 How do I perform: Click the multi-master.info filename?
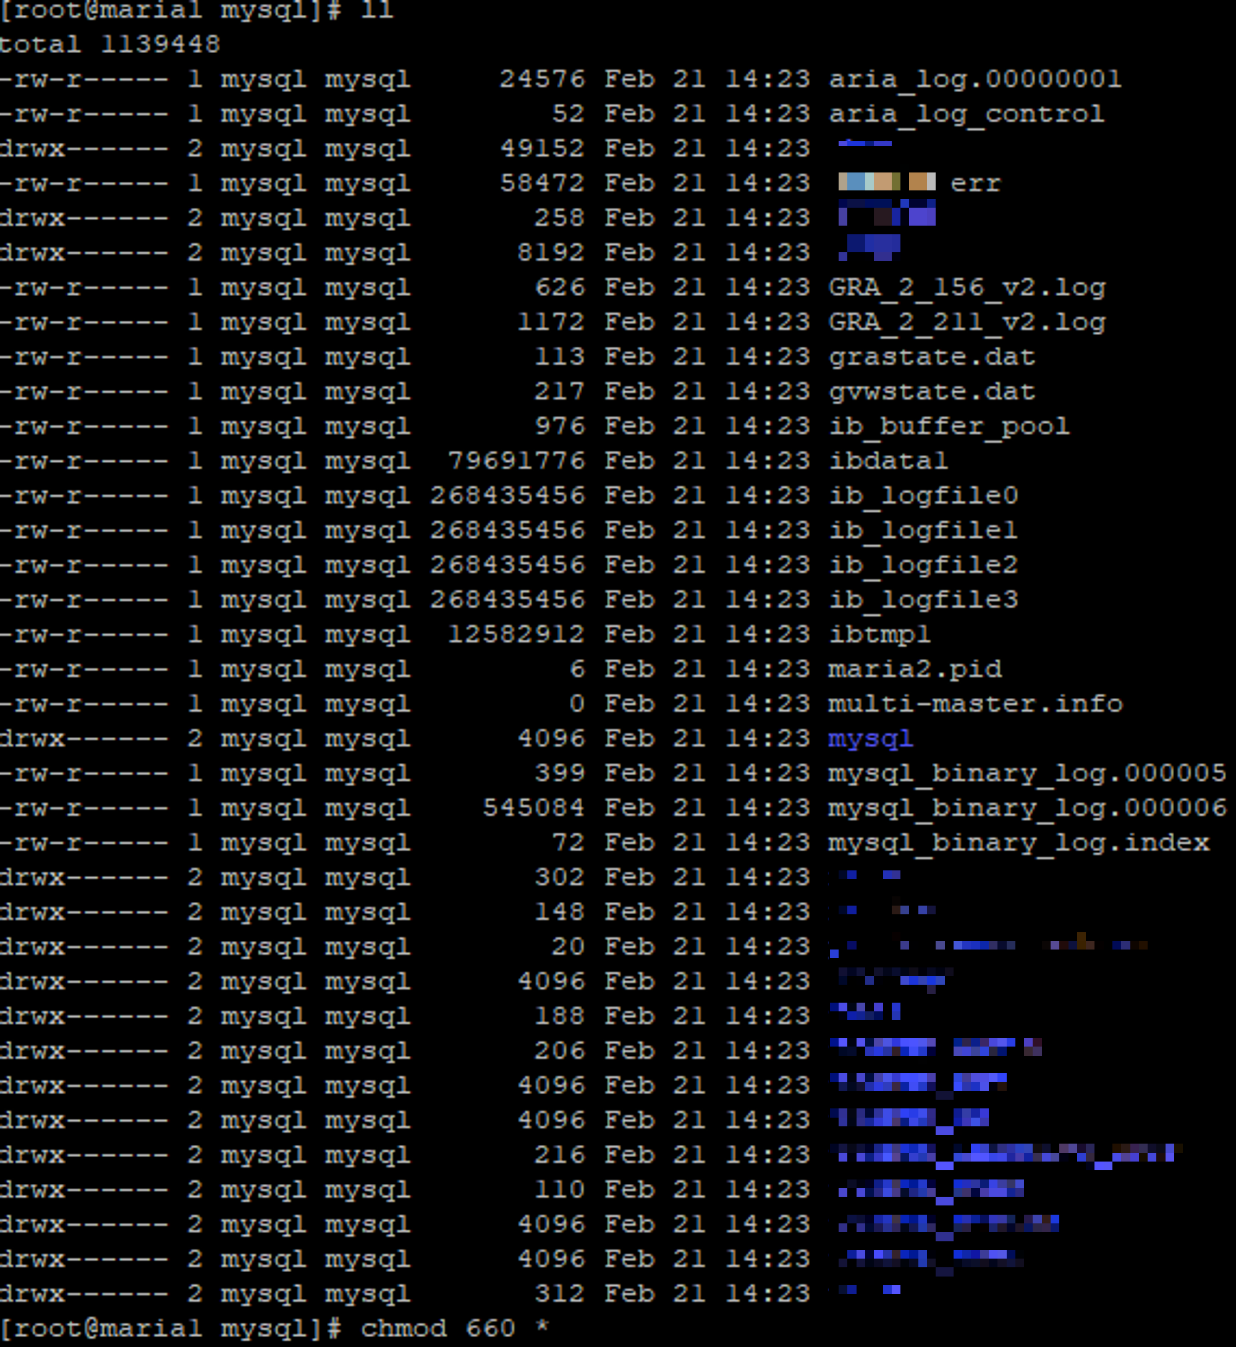pos(975,704)
